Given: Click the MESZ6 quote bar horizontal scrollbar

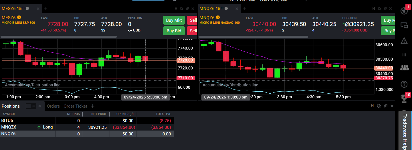Looking at the screenshot, I should [x=59, y=37].
